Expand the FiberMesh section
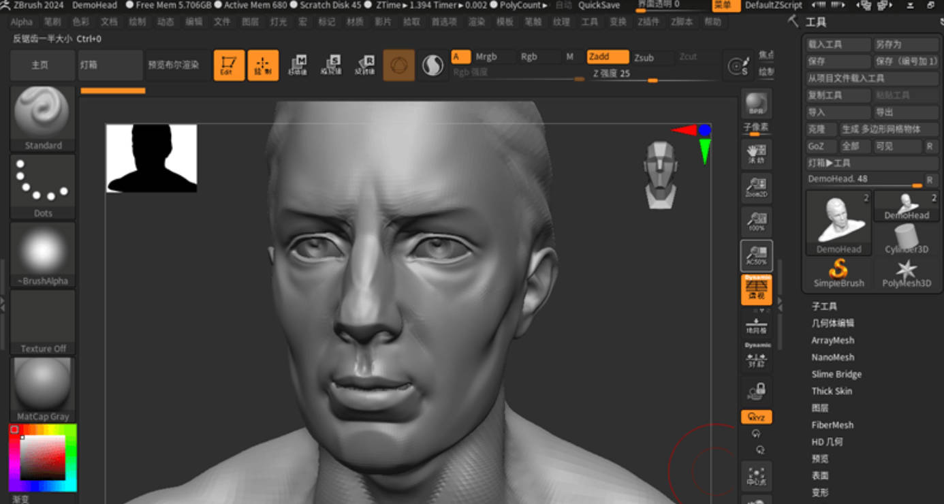Viewport: 944px width, 504px height. coord(832,425)
